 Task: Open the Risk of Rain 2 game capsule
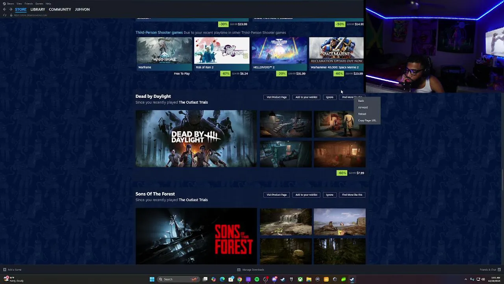pos(222,54)
